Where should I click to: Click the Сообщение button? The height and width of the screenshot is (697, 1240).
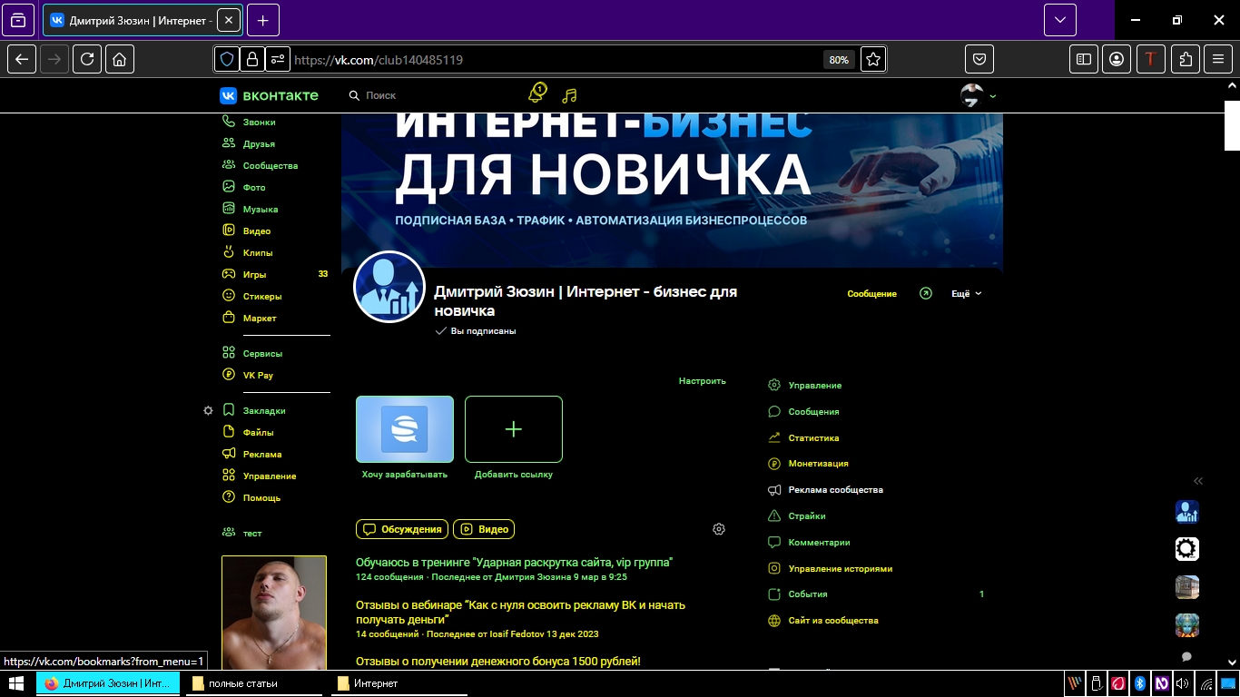tap(871, 293)
